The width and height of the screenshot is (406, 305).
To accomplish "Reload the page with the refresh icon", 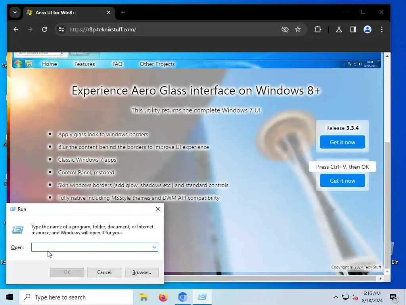I will pyautogui.click(x=44, y=29).
